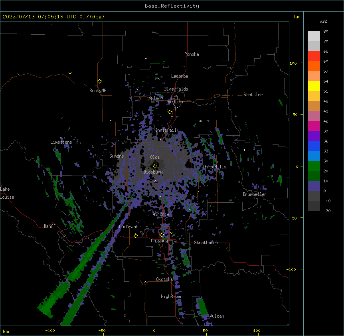Screen dimensions: 344x336
Task: Pick the magenta 42-39 dBZ legend swatch
Action: 314,126
